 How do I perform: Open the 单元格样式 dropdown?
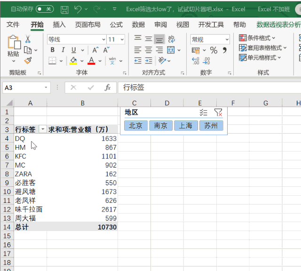tap(260, 57)
